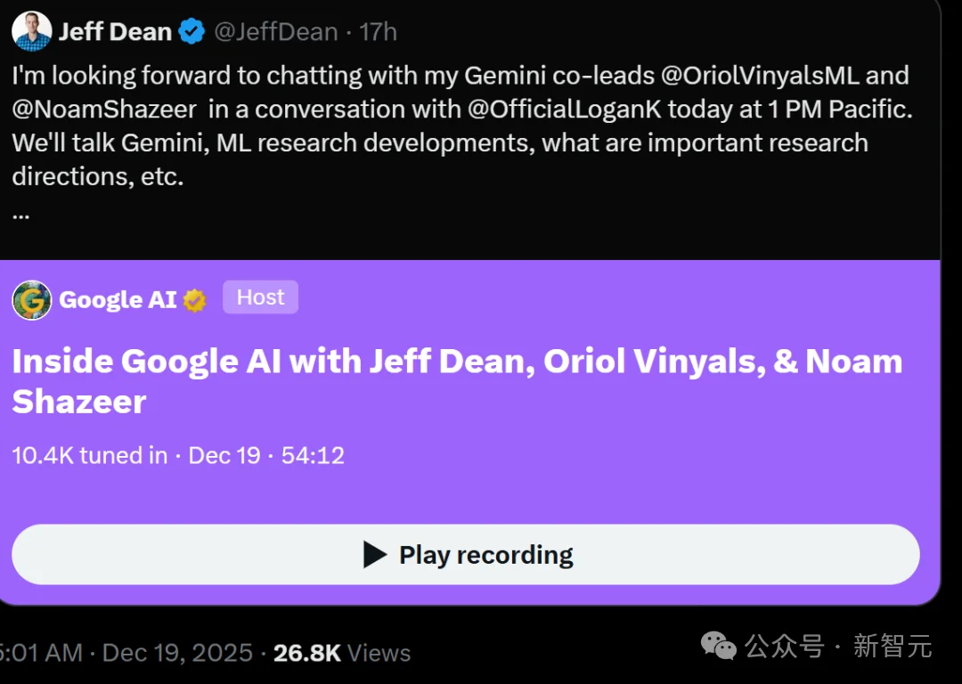Click the Host badge label
The width and height of the screenshot is (962, 684).
click(x=260, y=297)
